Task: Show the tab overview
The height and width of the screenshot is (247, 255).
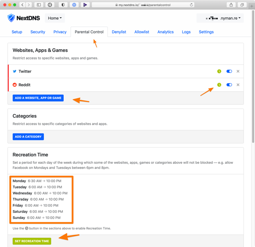Action: 242,5
